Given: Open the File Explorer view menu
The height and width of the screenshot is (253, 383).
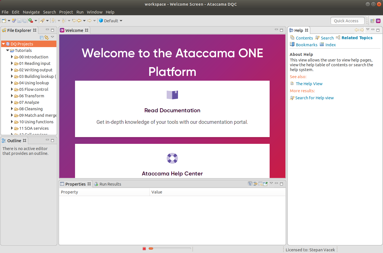Looking at the screenshot, I should point(52,37).
